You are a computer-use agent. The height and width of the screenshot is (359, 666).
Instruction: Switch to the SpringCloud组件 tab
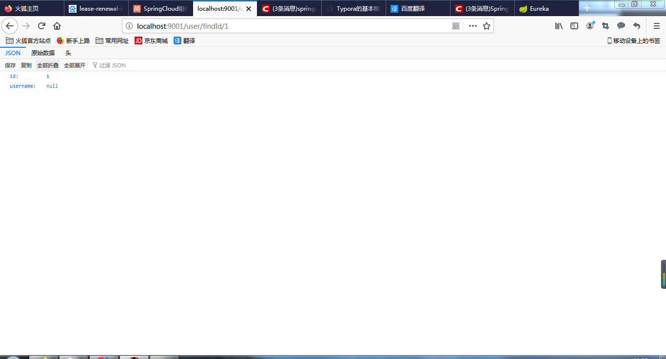161,8
